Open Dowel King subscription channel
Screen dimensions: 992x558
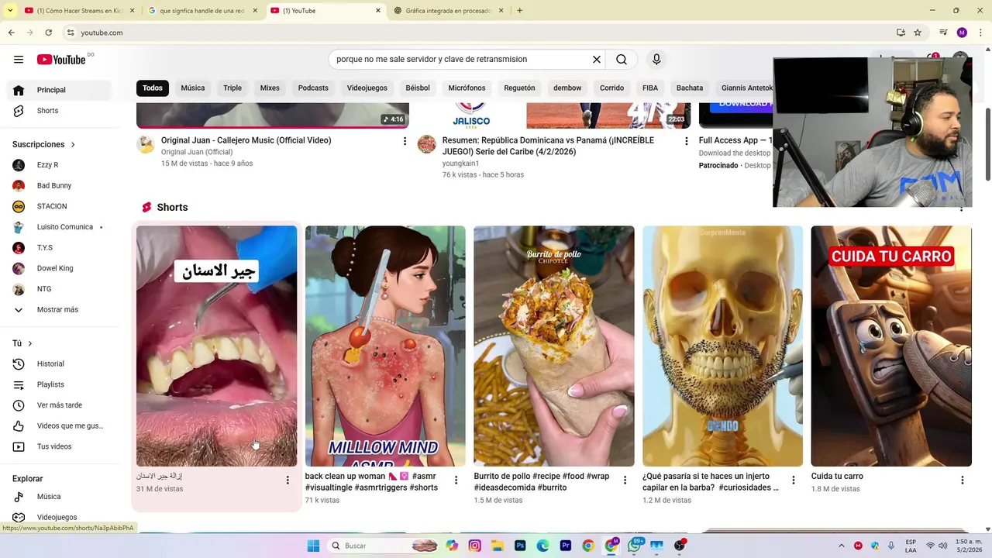click(x=60, y=269)
